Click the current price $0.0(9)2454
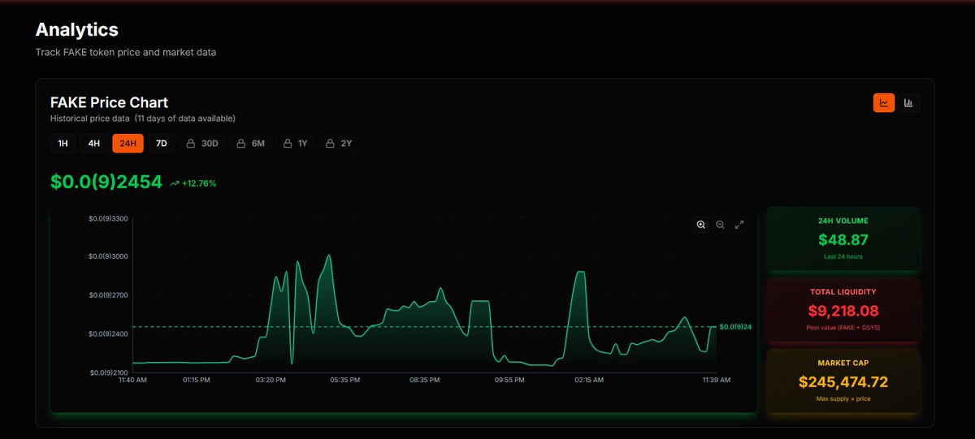The height and width of the screenshot is (439, 975). pyautogui.click(x=106, y=183)
